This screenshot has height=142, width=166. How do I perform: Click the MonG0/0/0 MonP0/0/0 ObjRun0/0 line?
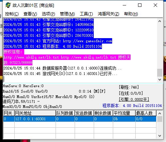(x=32, y=107)
